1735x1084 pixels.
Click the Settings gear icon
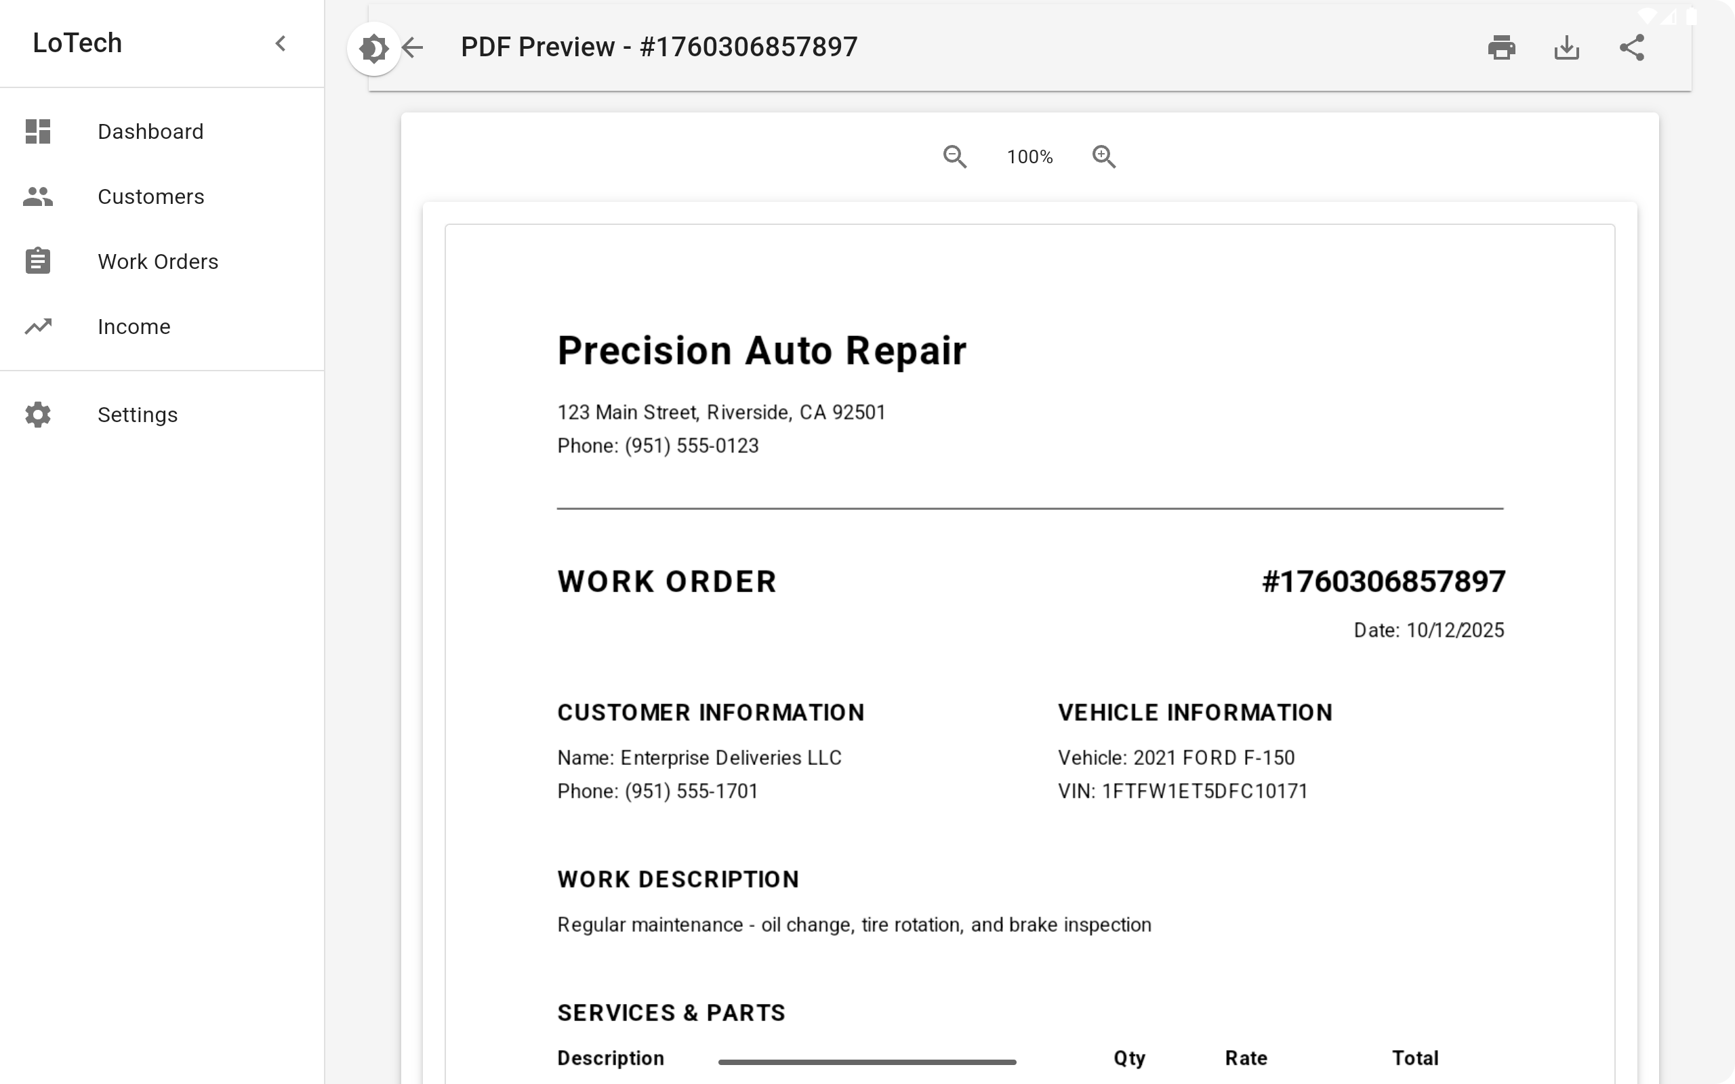click(38, 415)
